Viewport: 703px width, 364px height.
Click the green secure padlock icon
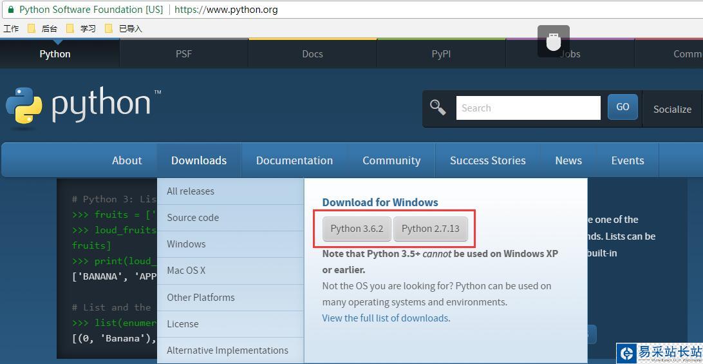(10, 10)
